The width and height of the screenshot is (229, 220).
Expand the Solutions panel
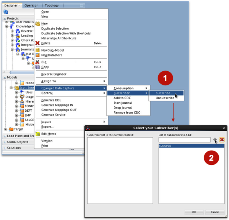(x=5, y=148)
